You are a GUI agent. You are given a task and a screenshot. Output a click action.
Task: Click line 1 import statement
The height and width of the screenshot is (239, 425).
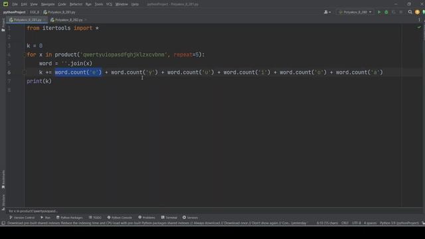(63, 28)
